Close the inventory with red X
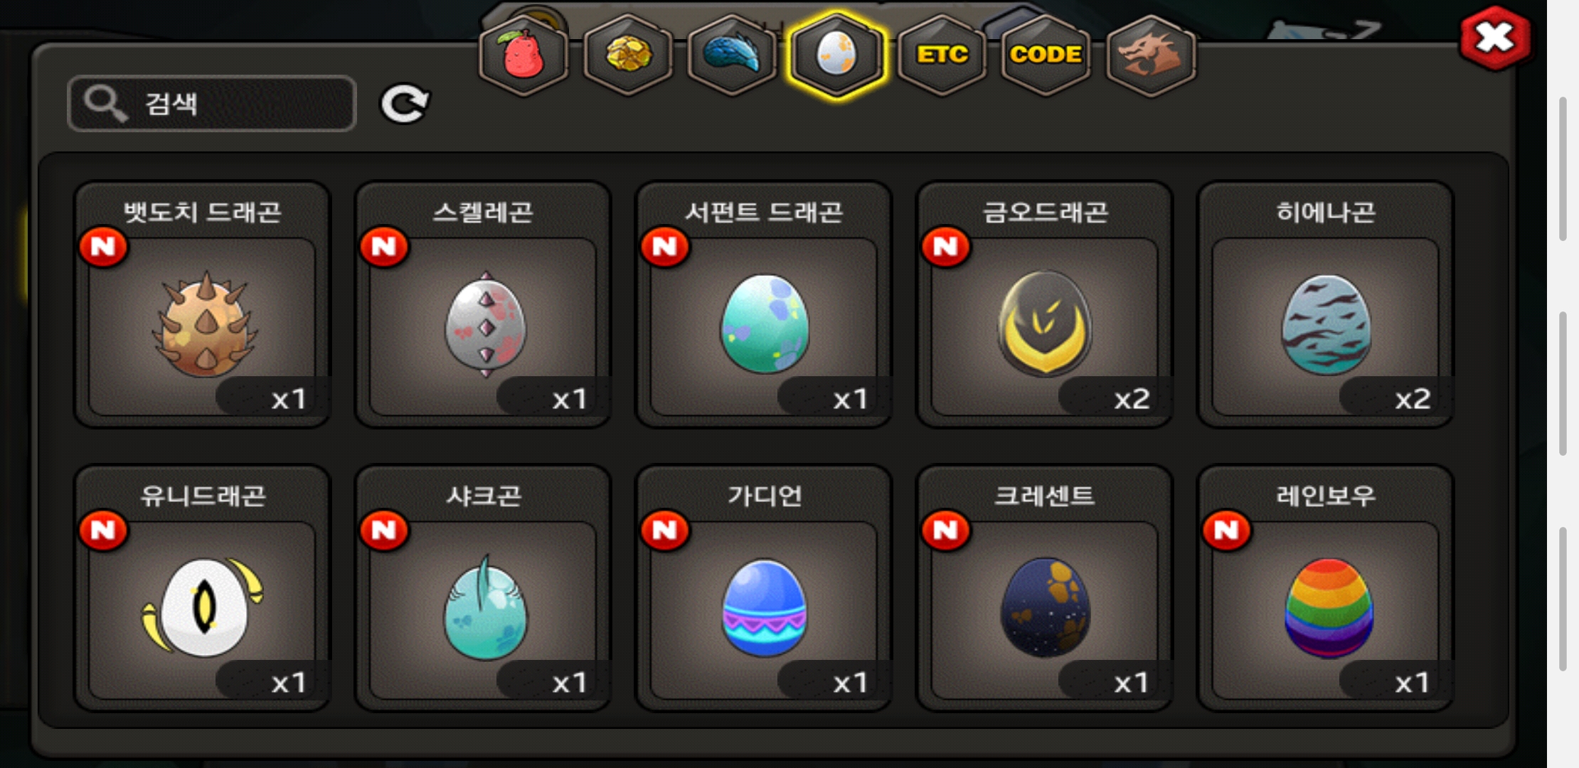 [x=1494, y=38]
